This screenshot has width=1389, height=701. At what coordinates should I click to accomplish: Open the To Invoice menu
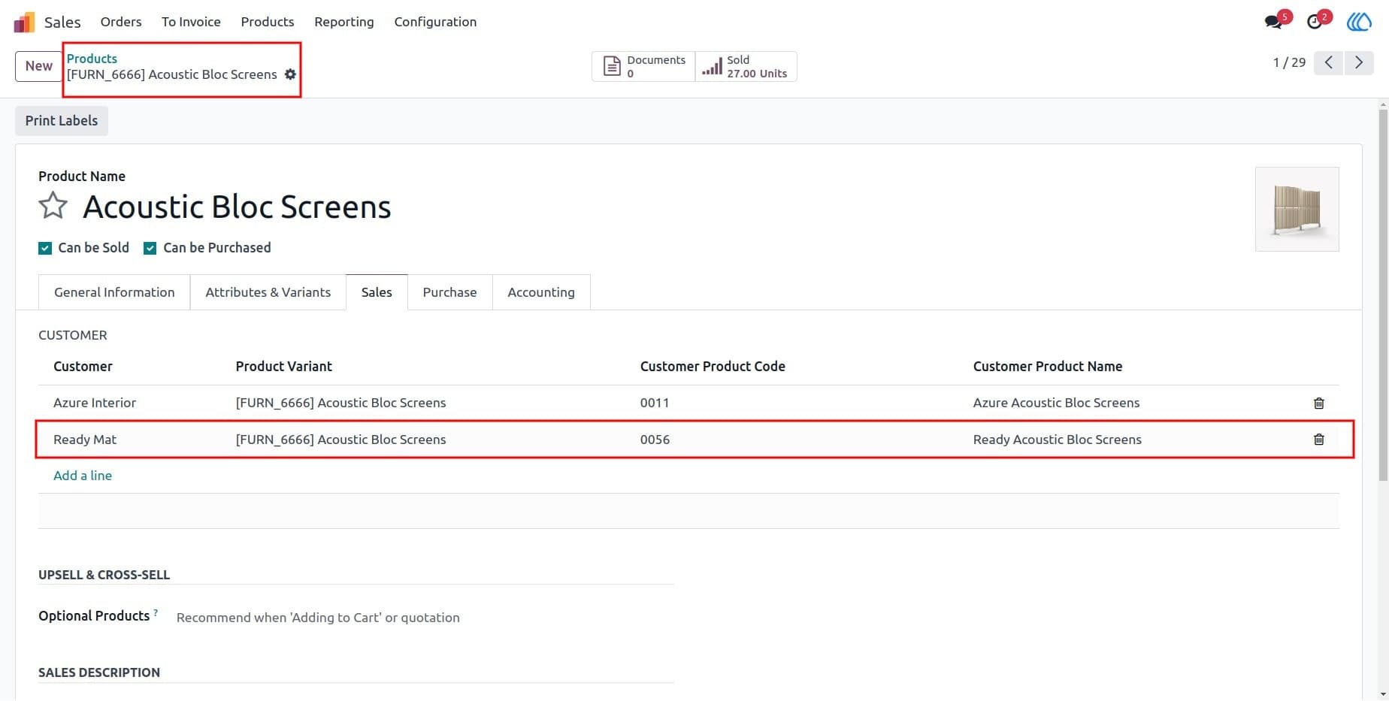pos(191,22)
